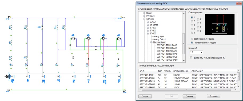Click the Список button
This screenshot has height=101, width=243.
pos(145,96)
